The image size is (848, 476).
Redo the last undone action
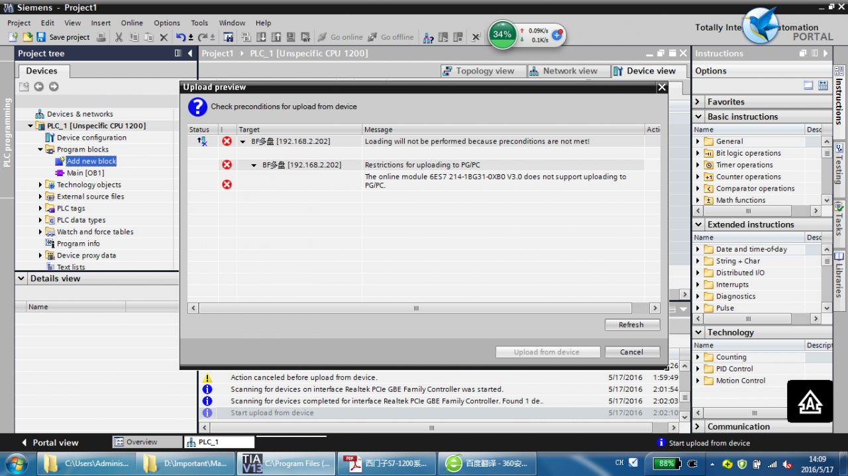[203, 37]
